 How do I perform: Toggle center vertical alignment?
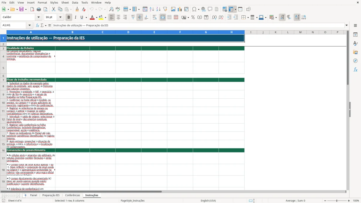coord(140,17)
